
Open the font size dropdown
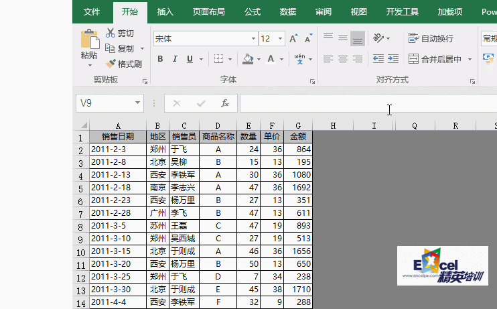(280, 39)
